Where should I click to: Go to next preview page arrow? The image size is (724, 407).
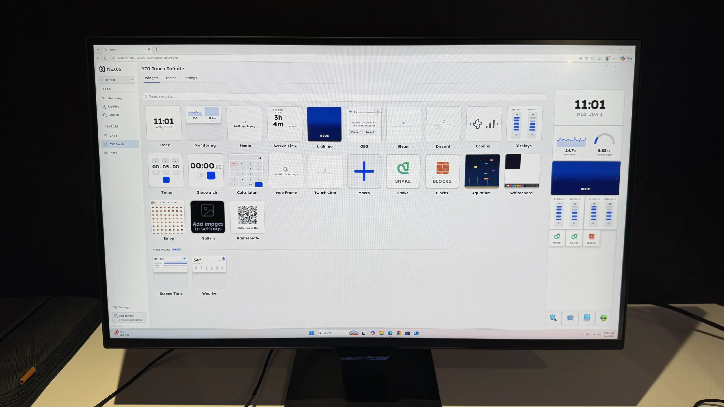point(616,66)
